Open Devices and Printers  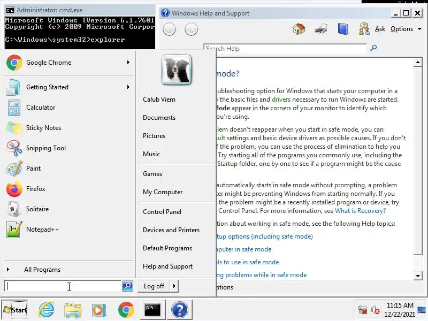171,230
